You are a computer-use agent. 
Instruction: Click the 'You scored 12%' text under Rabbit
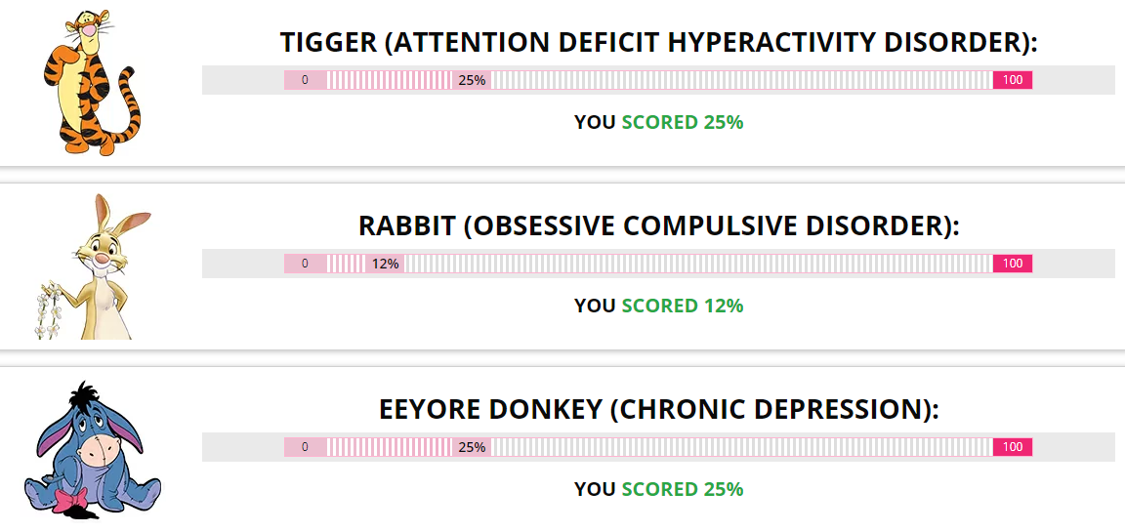pyautogui.click(x=658, y=307)
